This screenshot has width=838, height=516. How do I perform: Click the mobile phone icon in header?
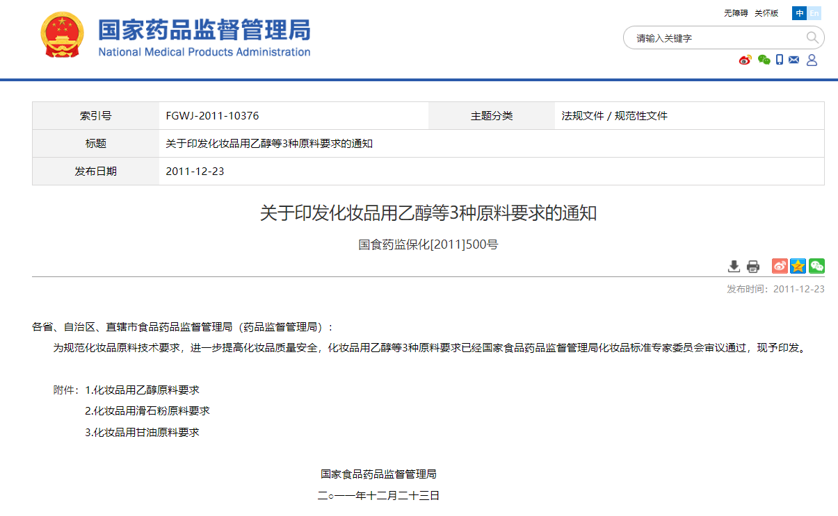[780, 60]
